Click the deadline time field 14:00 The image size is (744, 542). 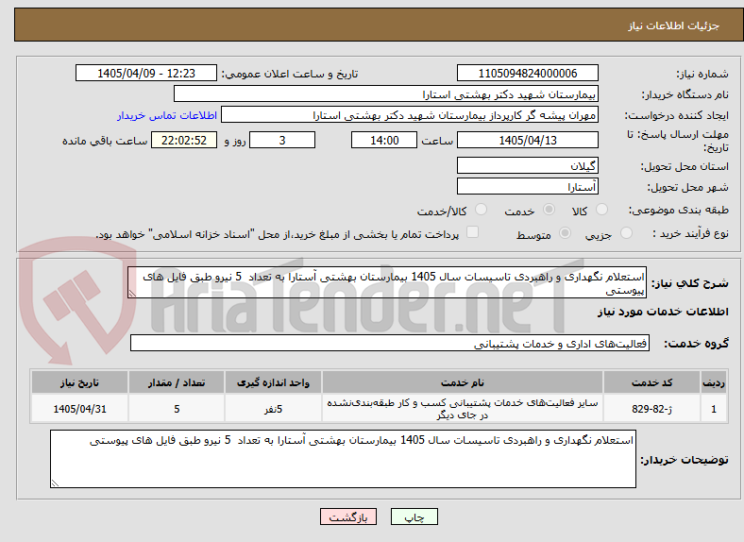[384, 140]
